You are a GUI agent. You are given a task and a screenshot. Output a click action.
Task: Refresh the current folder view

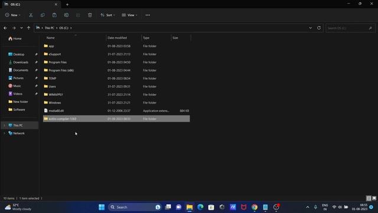pyautogui.click(x=319, y=28)
